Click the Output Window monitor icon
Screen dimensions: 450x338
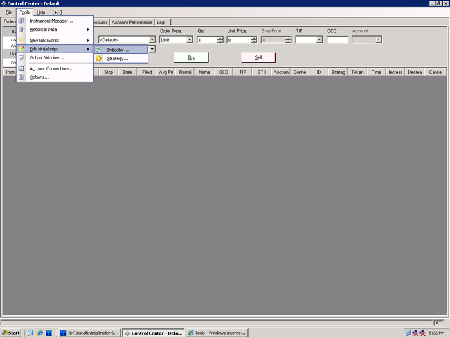tap(22, 58)
